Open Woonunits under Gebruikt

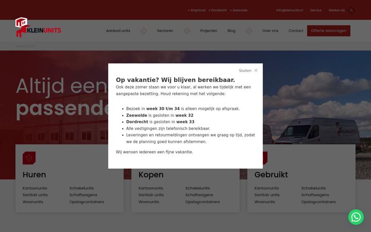[x=265, y=202]
